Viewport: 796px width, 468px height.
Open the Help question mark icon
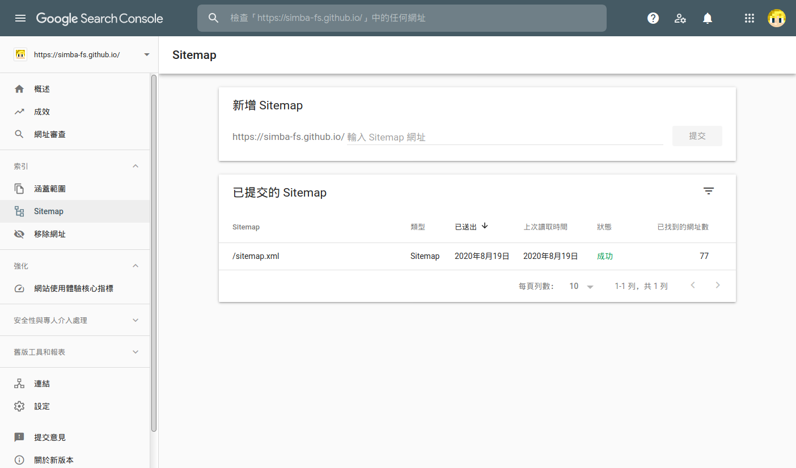click(x=653, y=18)
